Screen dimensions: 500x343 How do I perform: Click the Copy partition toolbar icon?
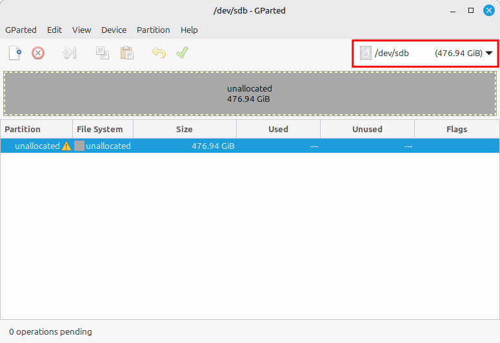coord(103,53)
